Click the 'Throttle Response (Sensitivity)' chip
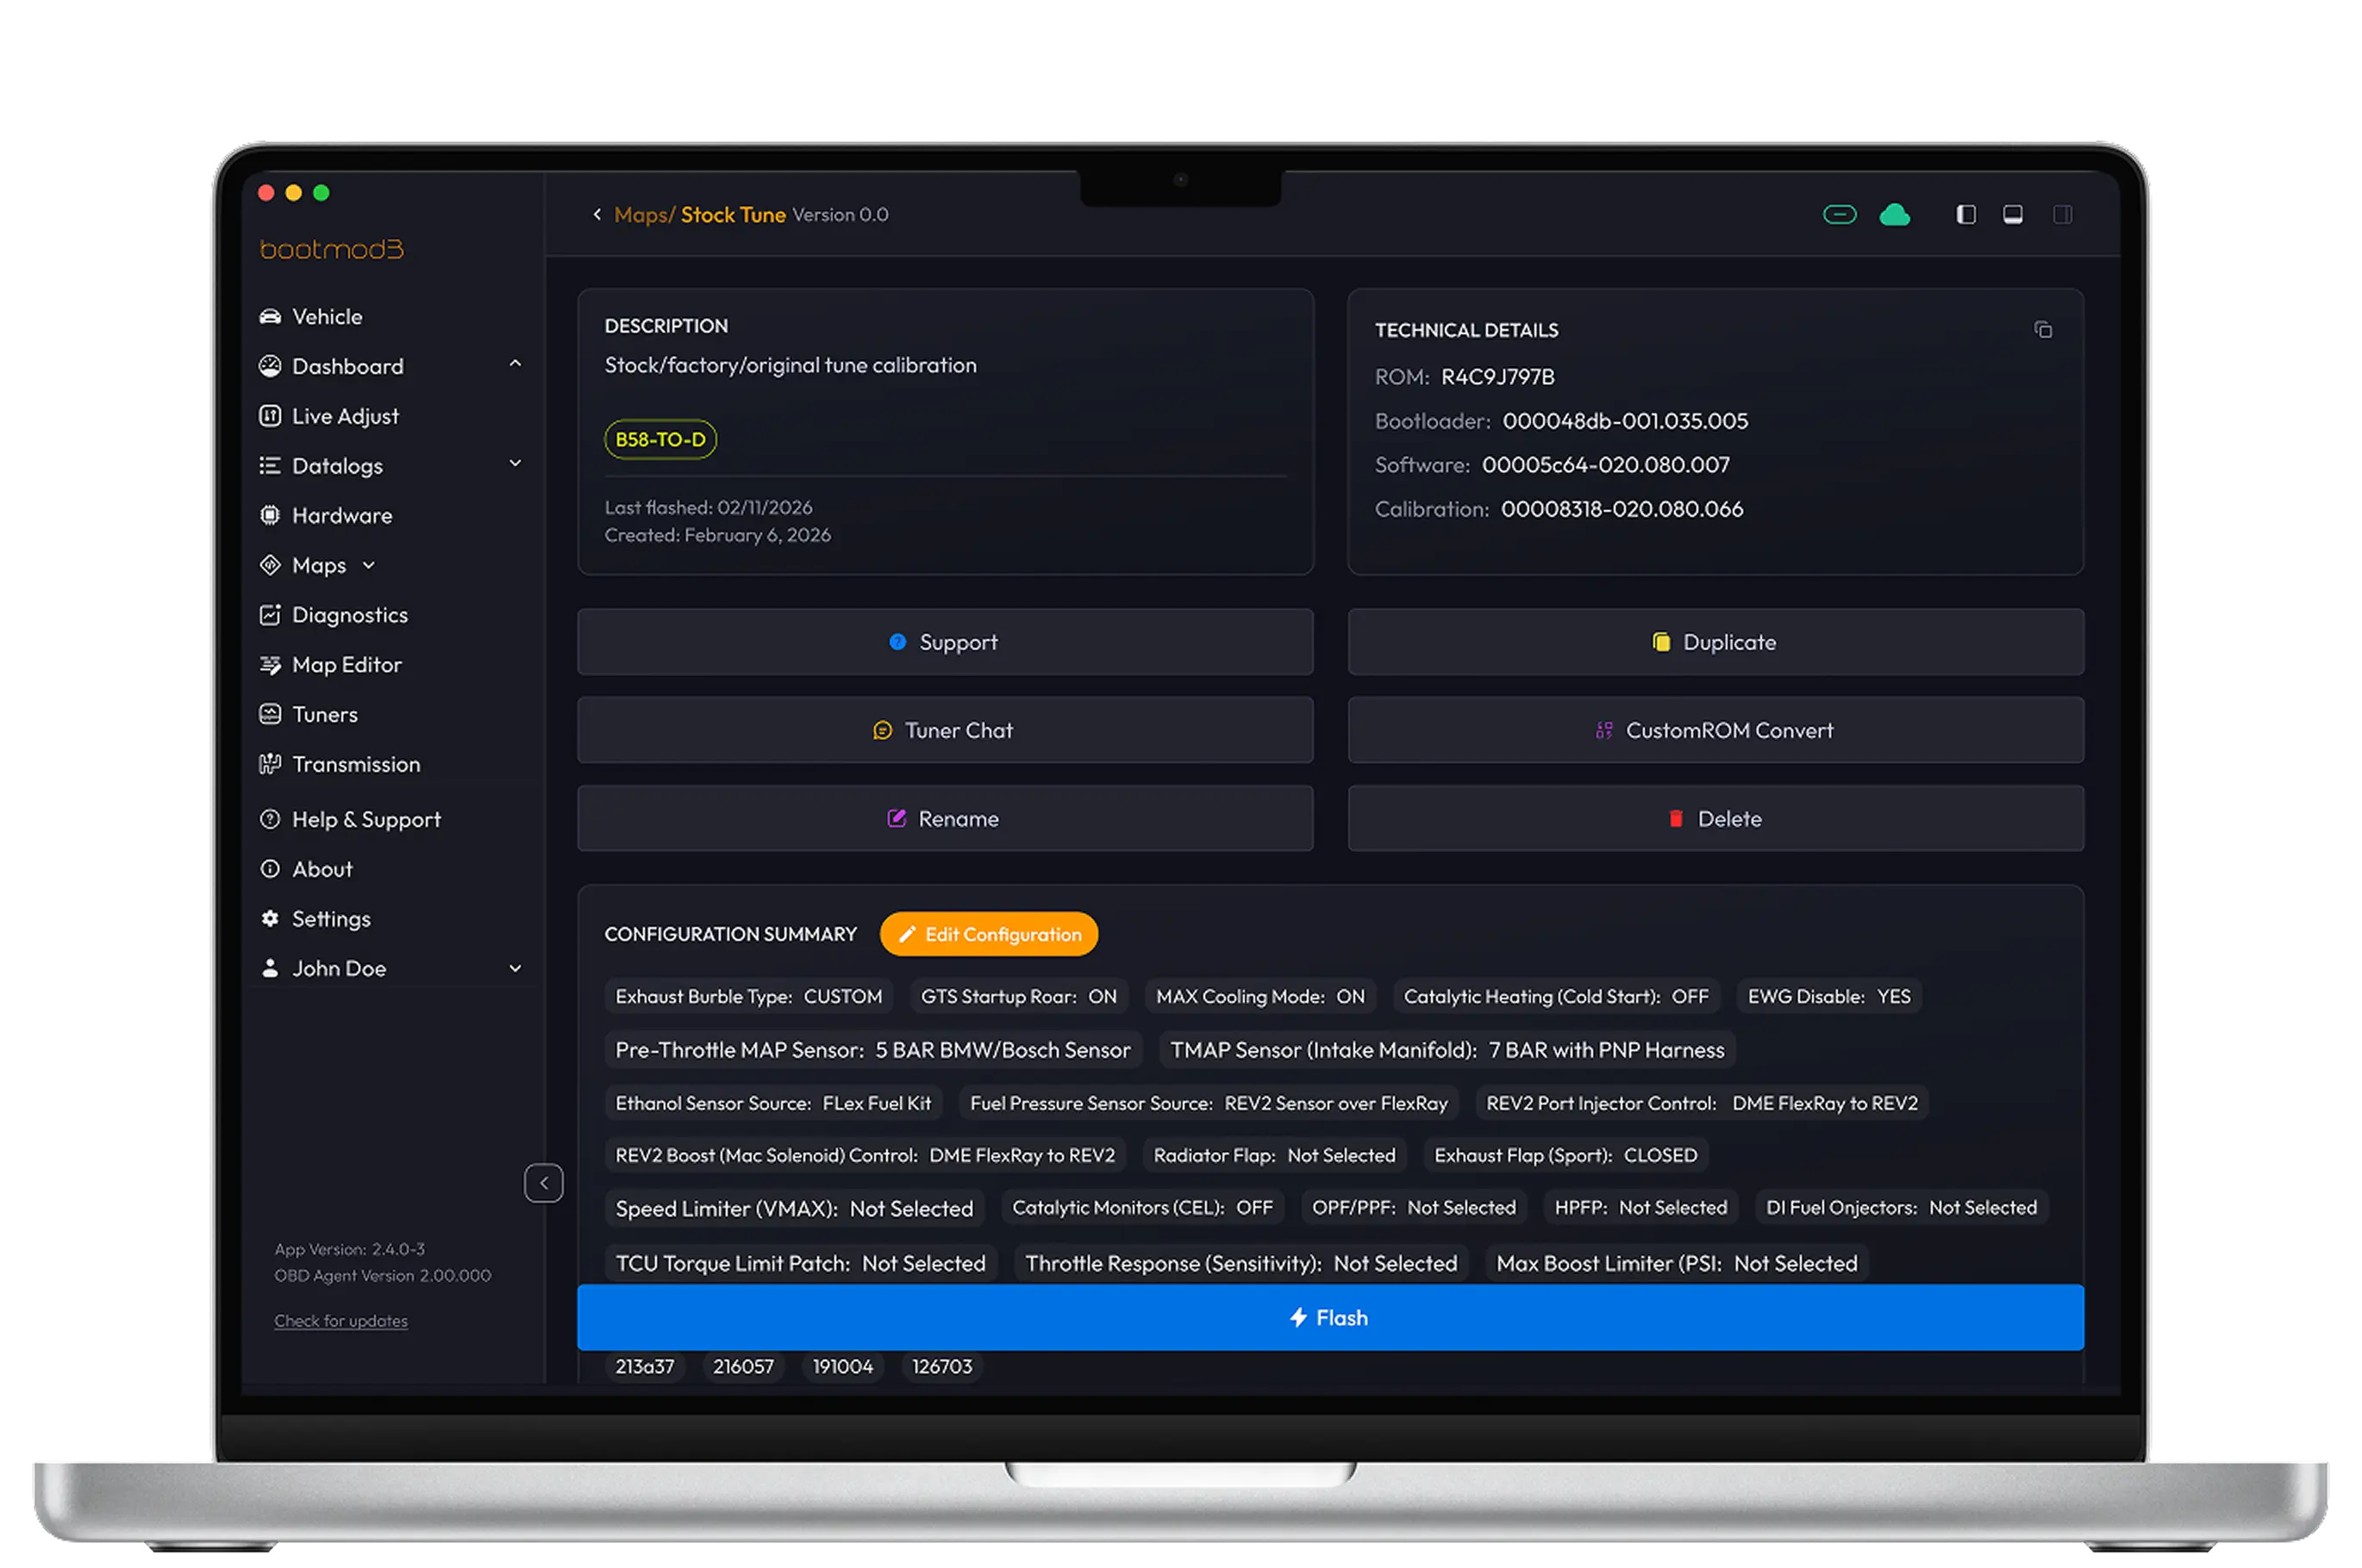The image size is (2362, 1568). pos(1240,1264)
